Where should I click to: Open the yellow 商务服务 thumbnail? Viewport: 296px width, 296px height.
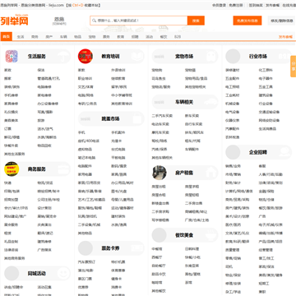coord(12,169)
